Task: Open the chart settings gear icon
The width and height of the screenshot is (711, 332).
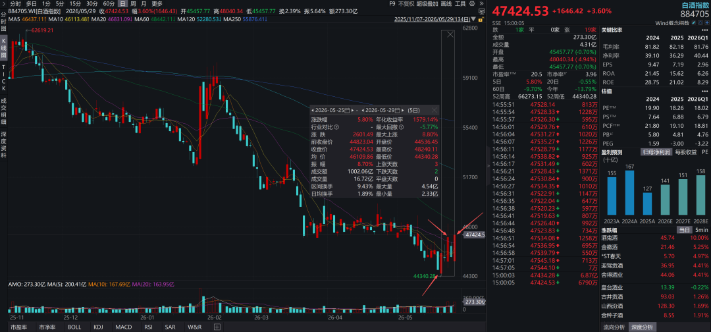Action: coord(472,3)
